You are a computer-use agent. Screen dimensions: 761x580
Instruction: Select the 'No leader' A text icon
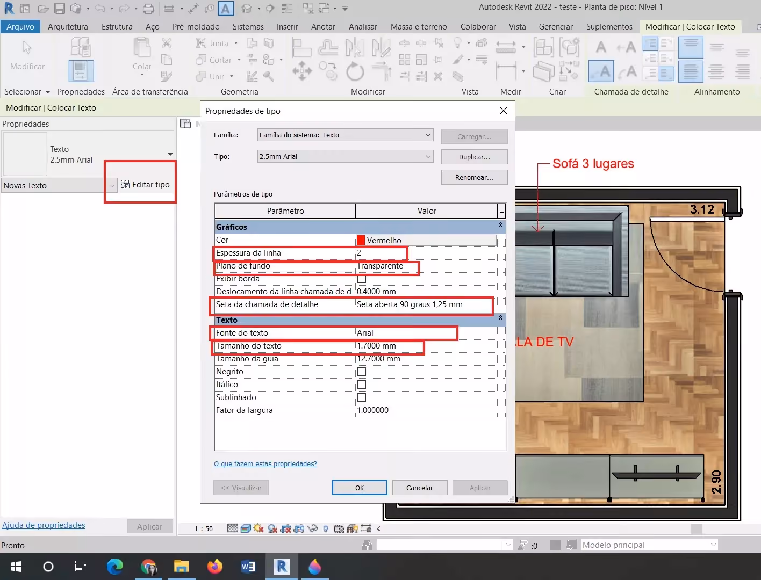(601, 47)
